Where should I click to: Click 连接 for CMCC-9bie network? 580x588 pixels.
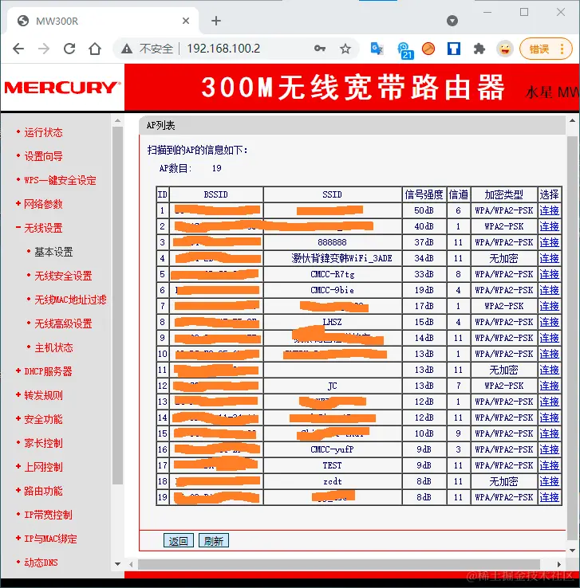pyautogui.click(x=549, y=290)
